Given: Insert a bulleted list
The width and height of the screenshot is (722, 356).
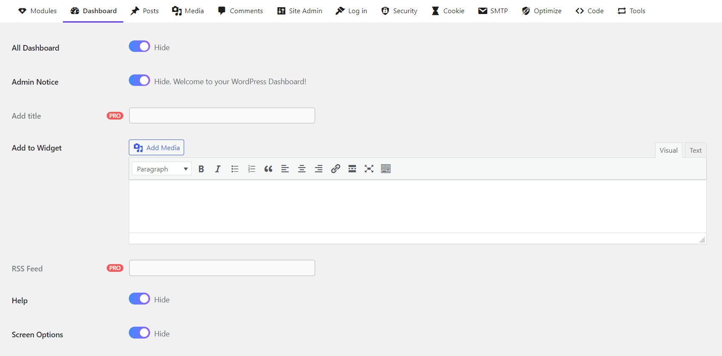Looking at the screenshot, I should [235, 169].
